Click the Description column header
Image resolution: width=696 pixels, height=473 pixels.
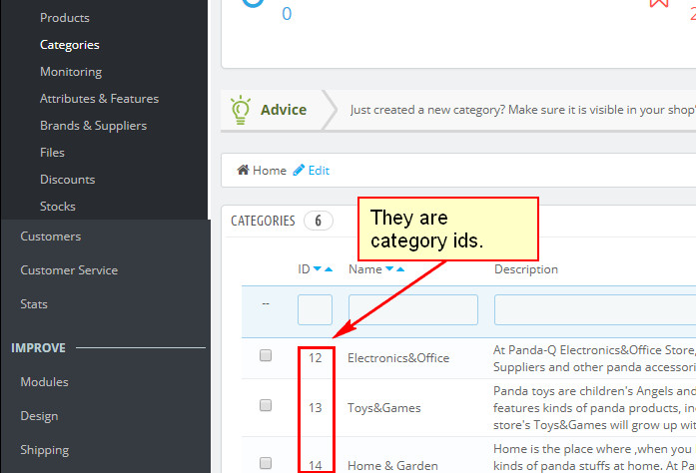tap(526, 269)
